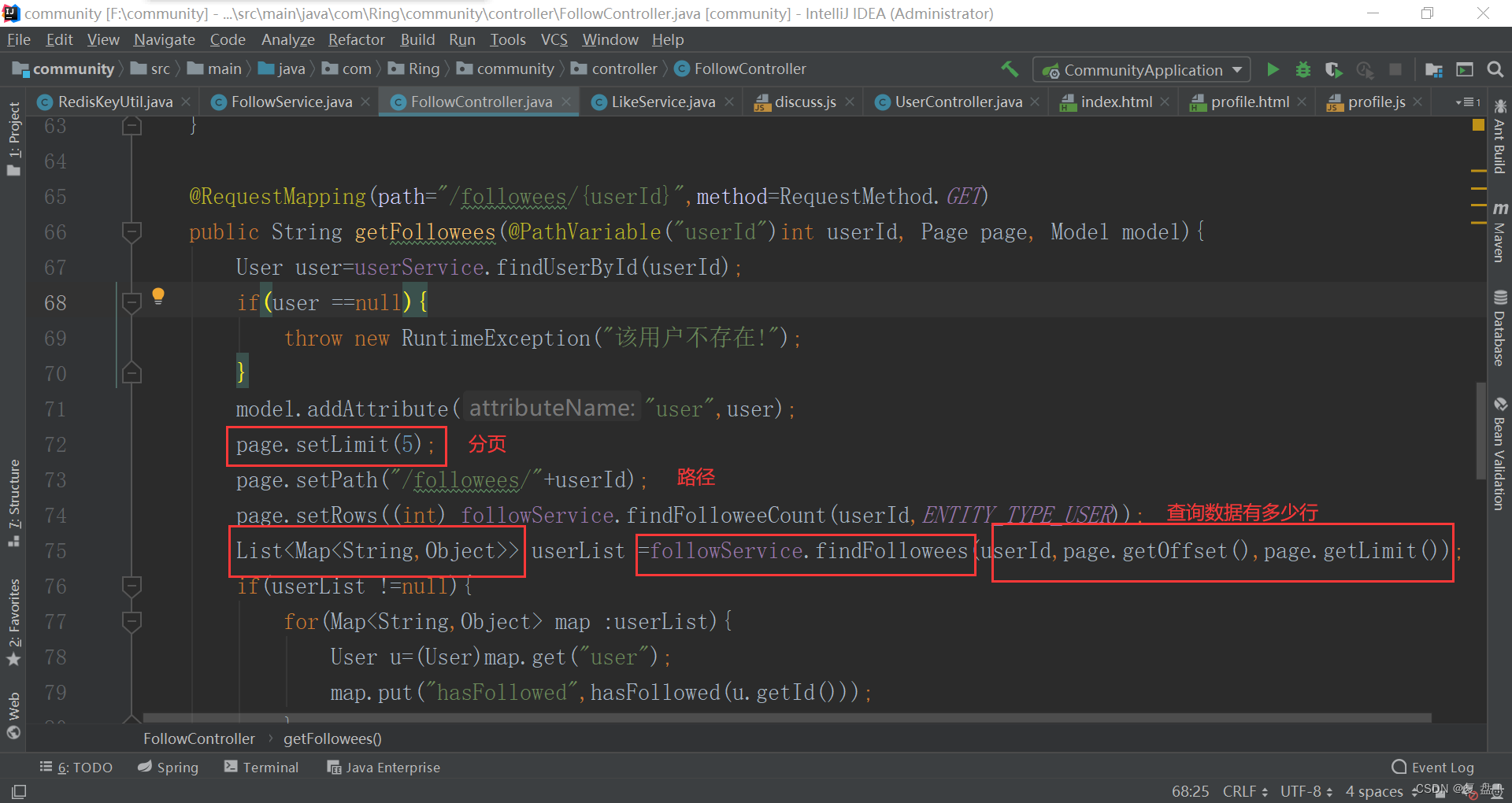Open the Project tool window

[x=13, y=139]
